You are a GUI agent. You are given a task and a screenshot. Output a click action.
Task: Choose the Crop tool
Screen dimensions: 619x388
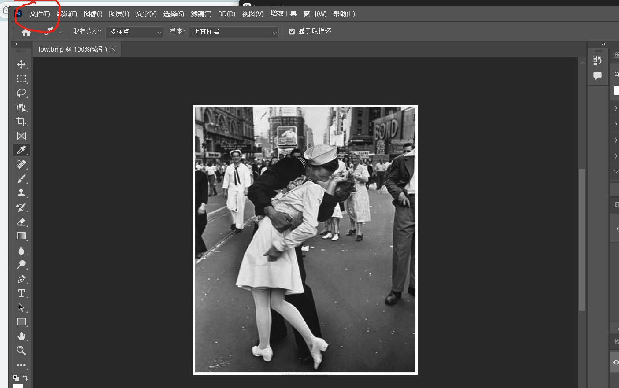pos(21,122)
